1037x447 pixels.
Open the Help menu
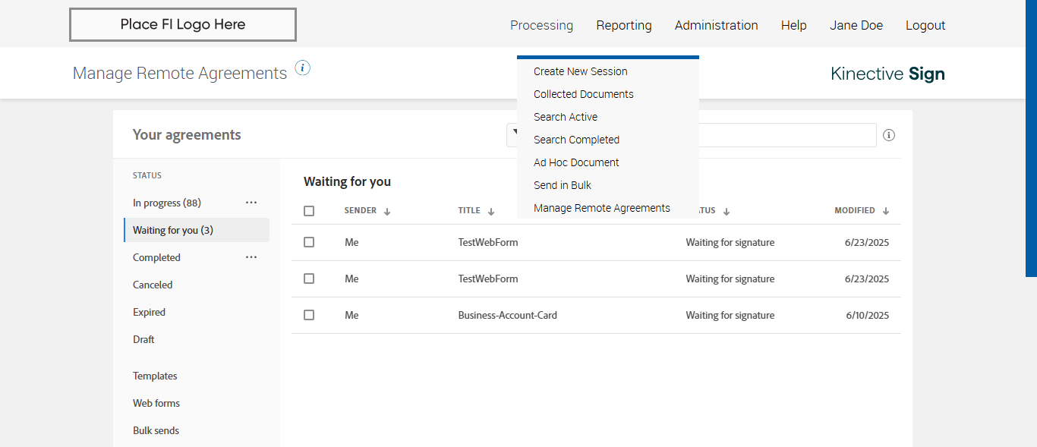click(793, 25)
